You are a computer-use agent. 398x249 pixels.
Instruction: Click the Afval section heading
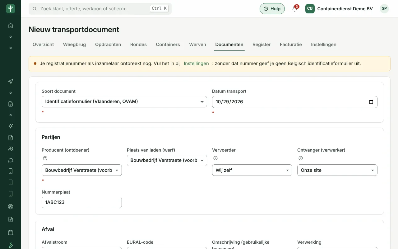pos(48,229)
